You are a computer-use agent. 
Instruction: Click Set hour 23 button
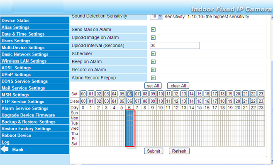(x=261, y=94)
